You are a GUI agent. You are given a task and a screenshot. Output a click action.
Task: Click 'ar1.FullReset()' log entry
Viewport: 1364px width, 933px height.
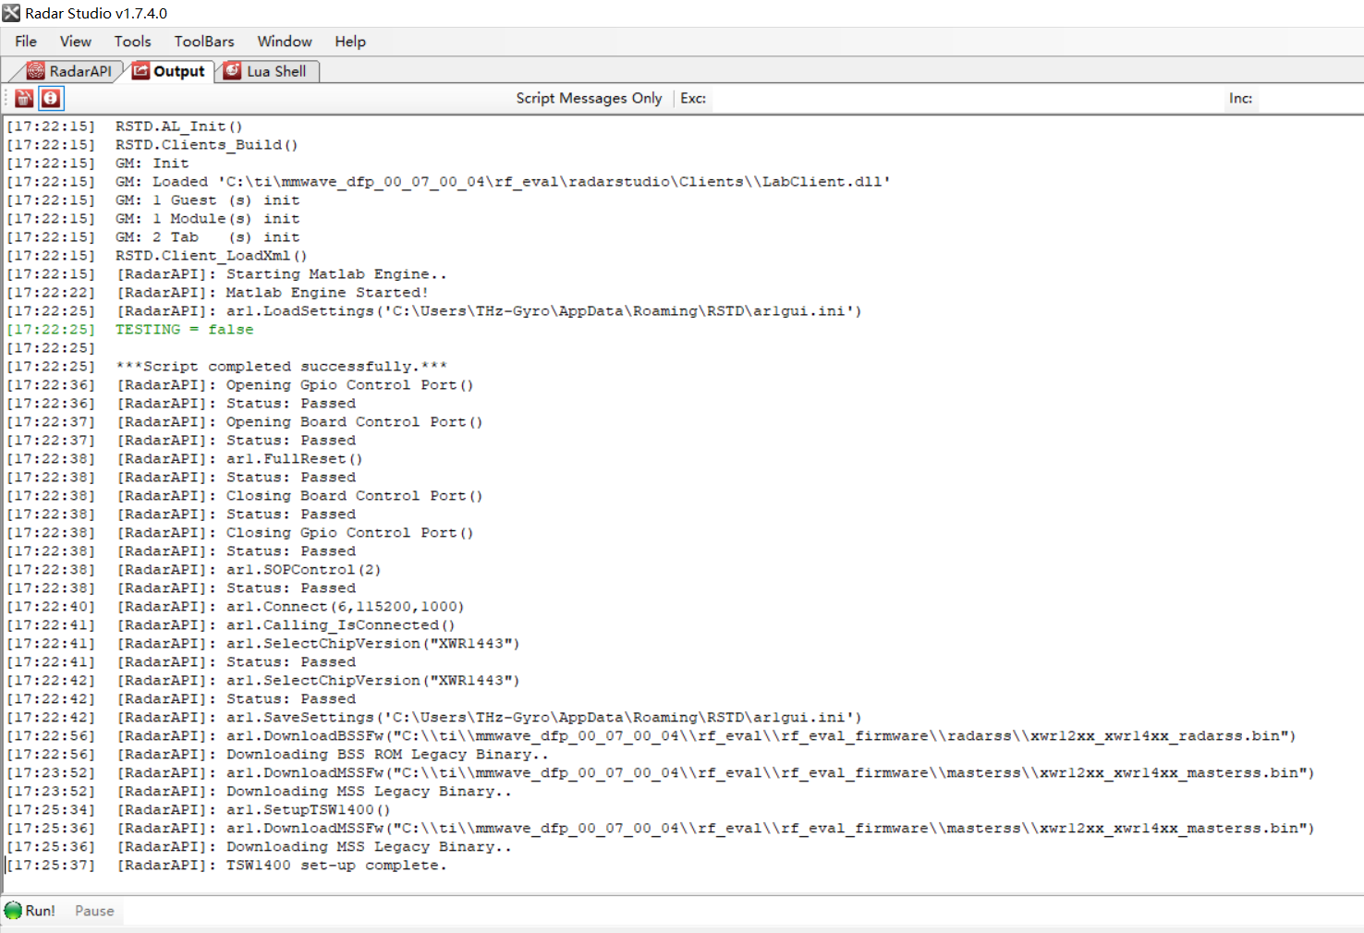point(294,459)
